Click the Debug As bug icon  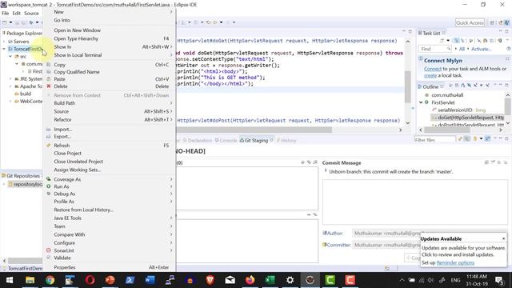pyautogui.click(x=49, y=194)
